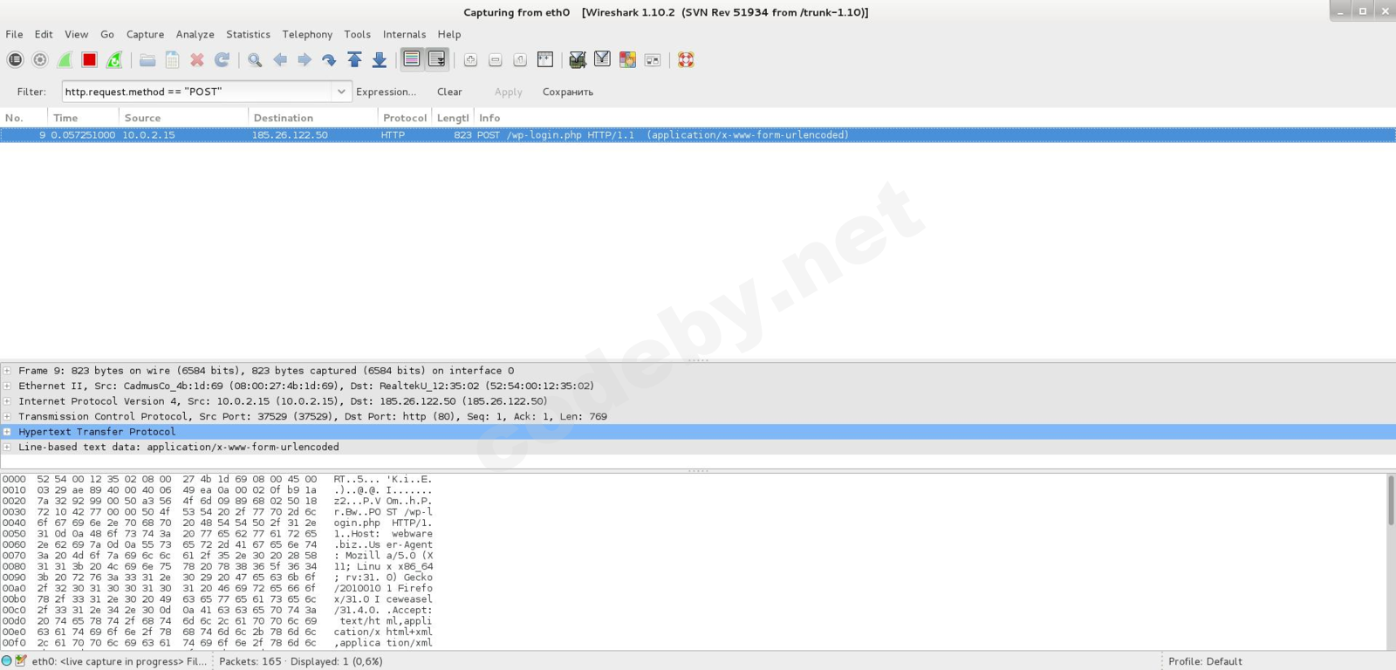
Task: Open the File menu
Action: [x=14, y=35]
